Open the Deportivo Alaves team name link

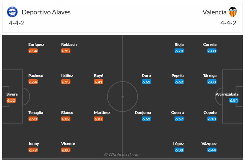tap(46, 12)
